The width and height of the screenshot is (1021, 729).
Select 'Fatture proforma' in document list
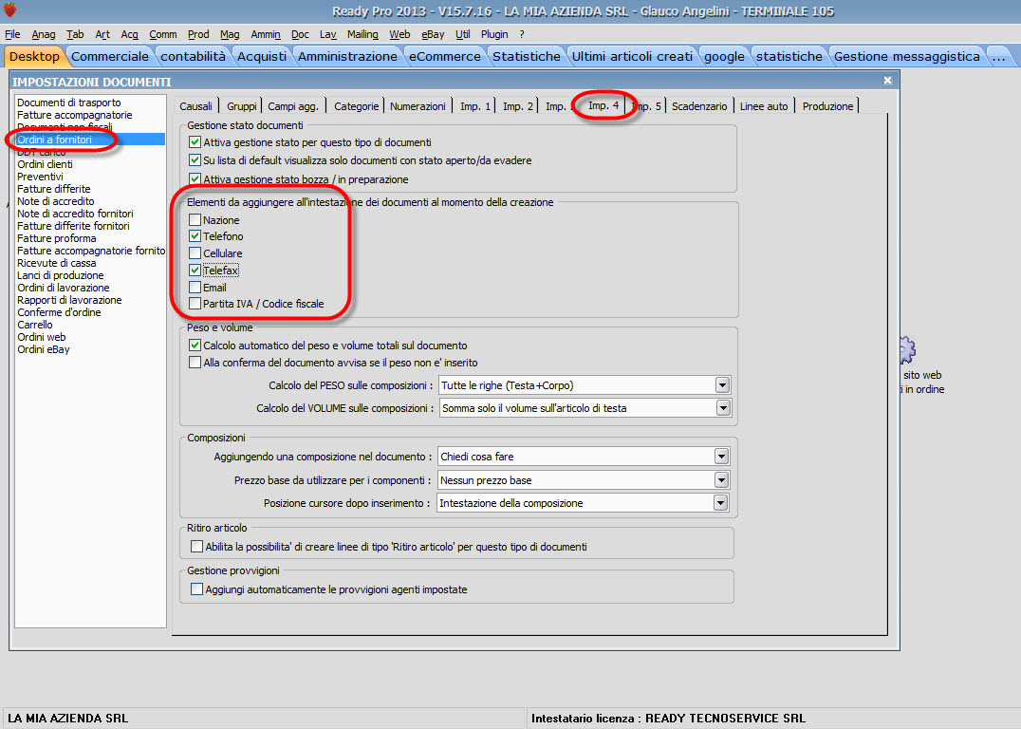pyautogui.click(x=57, y=238)
